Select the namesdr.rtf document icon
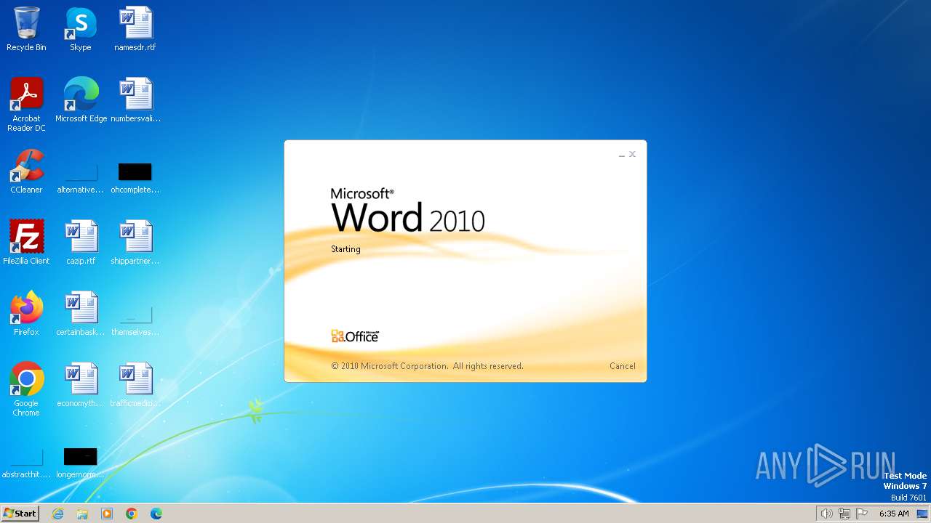931x523 pixels. pos(135,29)
